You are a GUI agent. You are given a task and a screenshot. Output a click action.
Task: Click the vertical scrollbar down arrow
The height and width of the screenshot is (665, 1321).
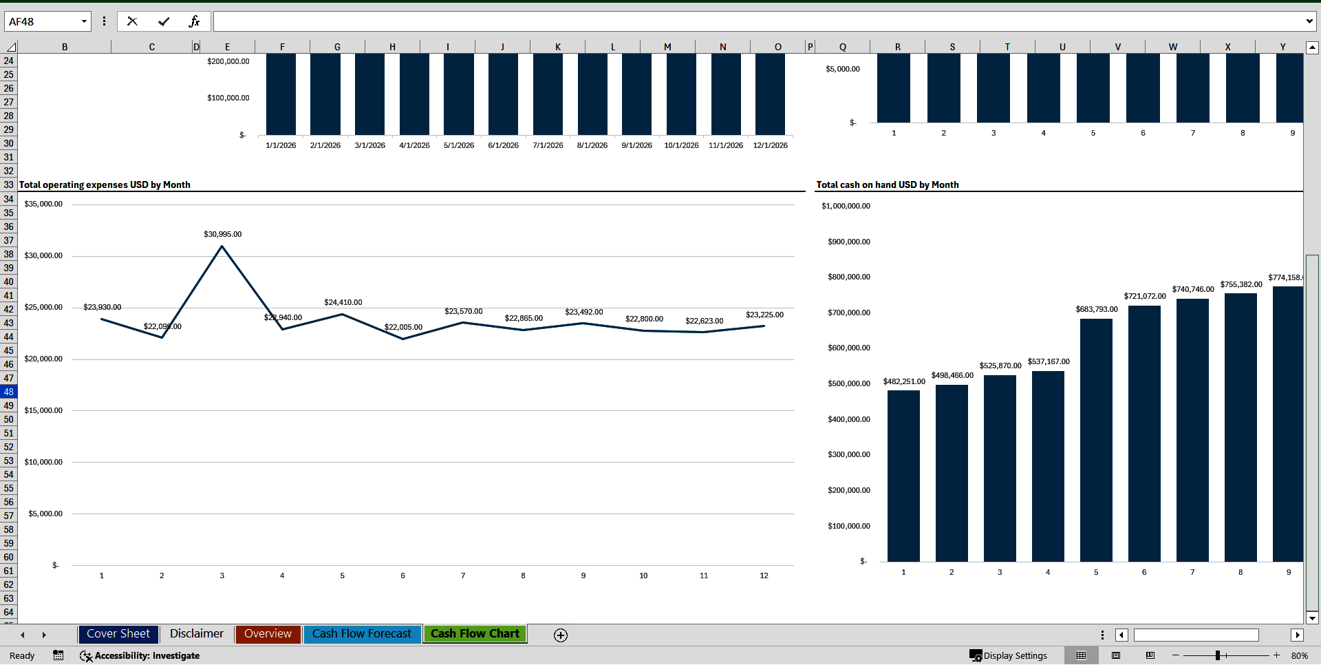1313,618
